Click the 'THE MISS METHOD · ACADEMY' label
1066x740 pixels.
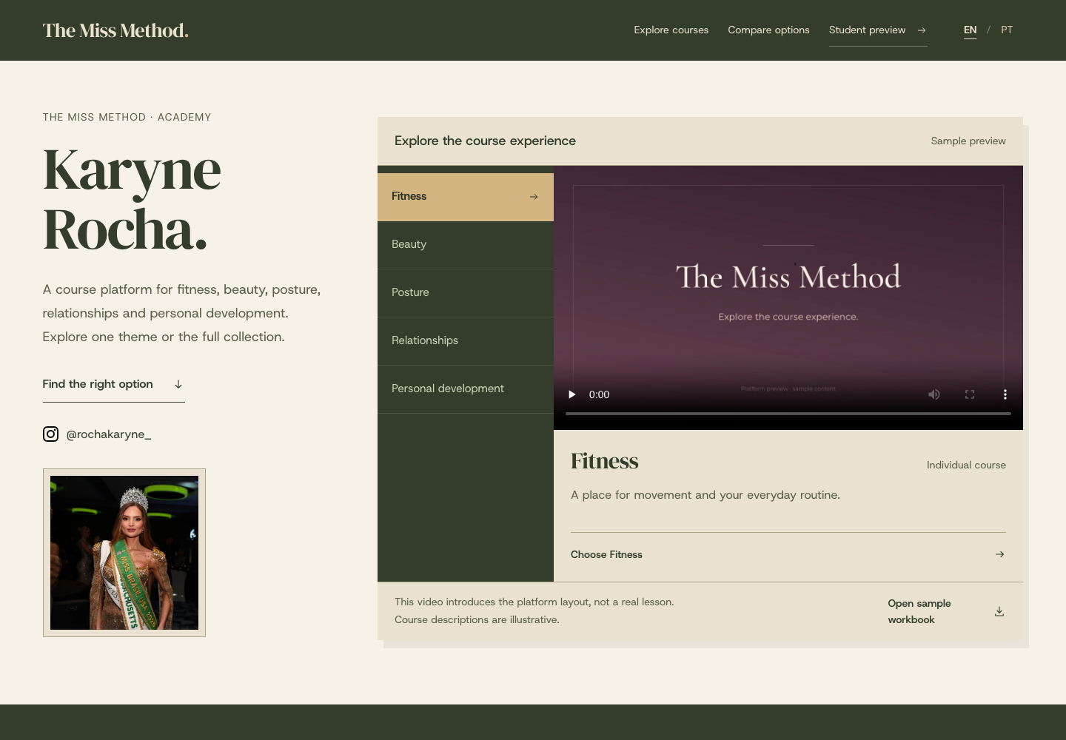pyautogui.click(x=127, y=118)
